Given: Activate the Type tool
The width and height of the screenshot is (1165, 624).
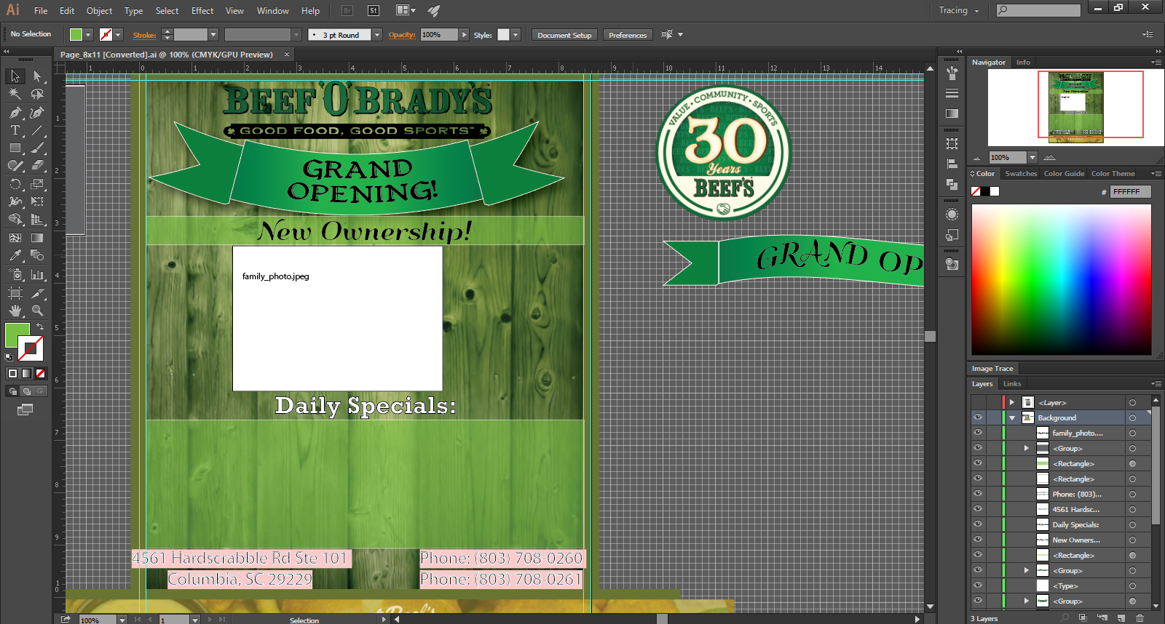Looking at the screenshot, I should click(x=15, y=130).
